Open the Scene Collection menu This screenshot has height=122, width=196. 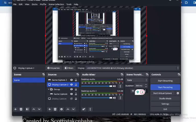tap(56, 4)
